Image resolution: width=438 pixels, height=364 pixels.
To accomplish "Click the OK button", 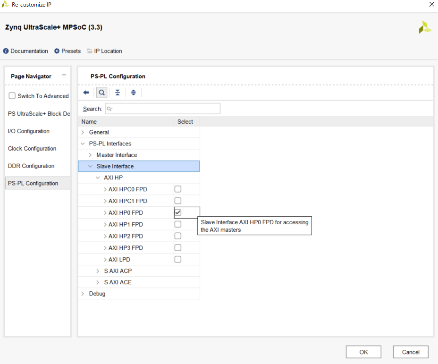I will click(x=363, y=352).
